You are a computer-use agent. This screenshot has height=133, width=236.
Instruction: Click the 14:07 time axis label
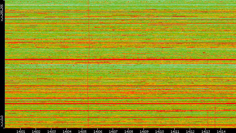[113, 131]
